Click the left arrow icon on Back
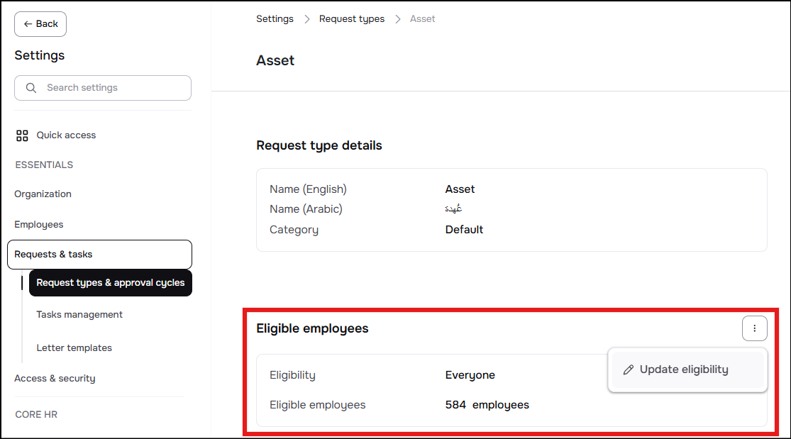Image resolution: width=791 pixels, height=439 pixels. 28,24
